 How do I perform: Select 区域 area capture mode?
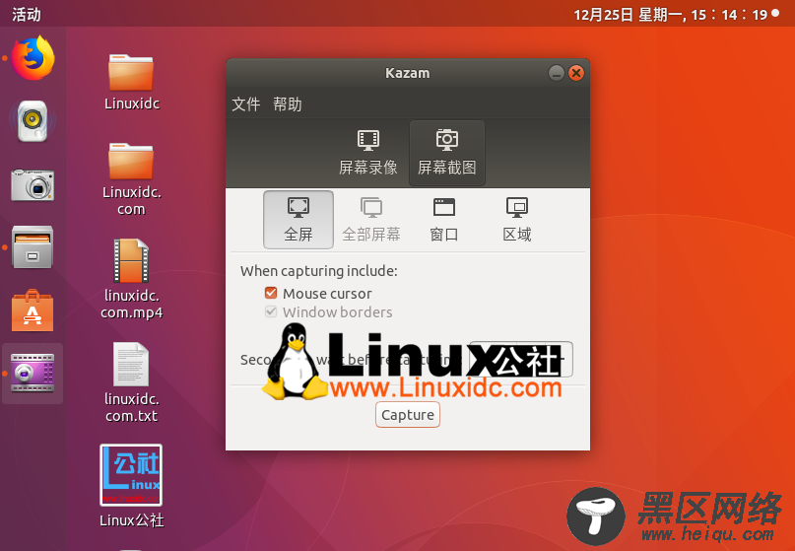pyautogui.click(x=516, y=220)
